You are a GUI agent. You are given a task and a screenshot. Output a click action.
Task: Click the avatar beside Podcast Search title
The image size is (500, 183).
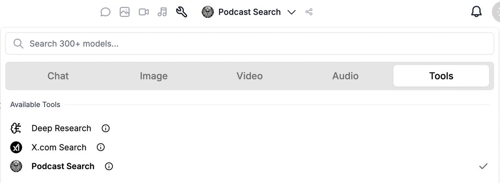coord(207,12)
